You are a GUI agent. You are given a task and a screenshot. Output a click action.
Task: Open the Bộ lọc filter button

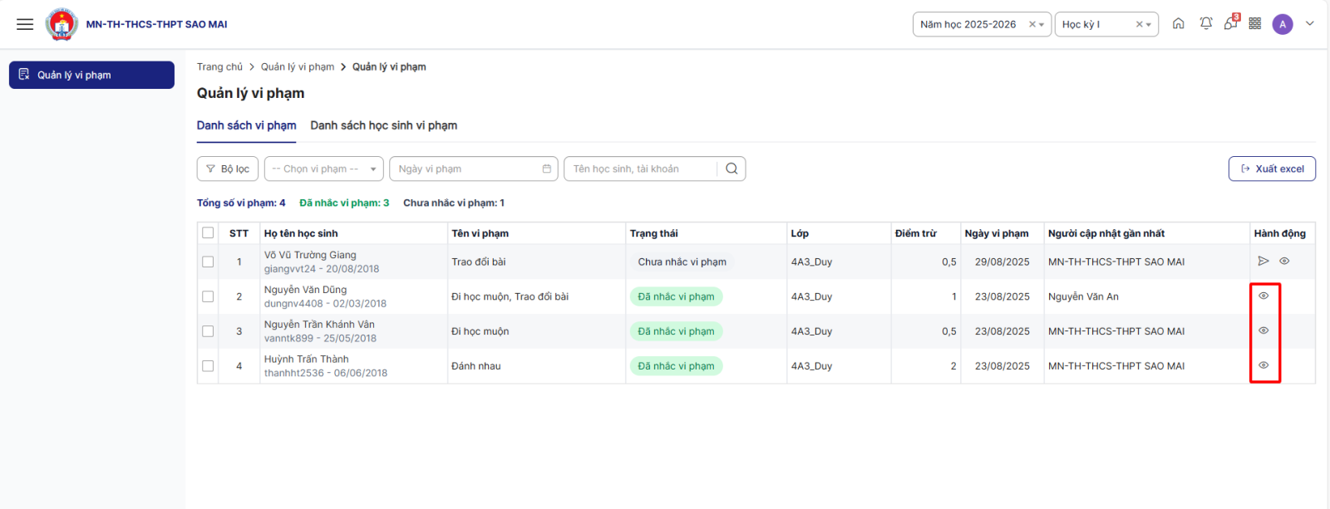click(x=228, y=169)
